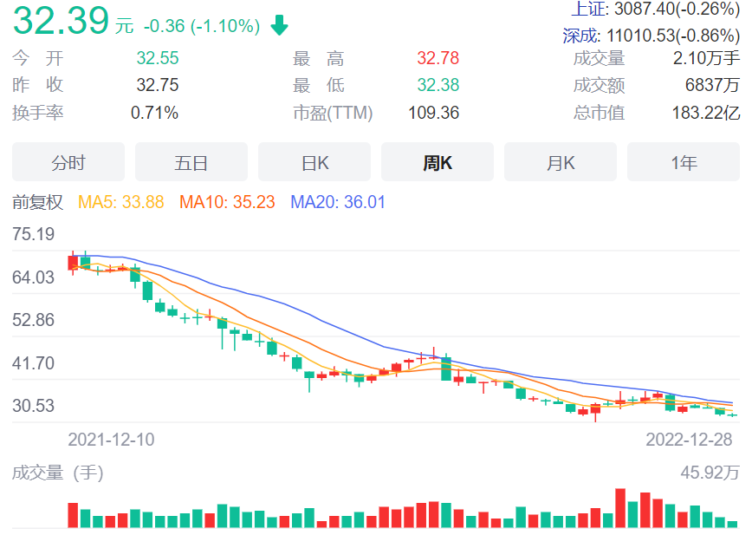Image resolution: width=752 pixels, height=535 pixels.
Task: Open the 前复权 adjustment option
Action: (x=38, y=203)
